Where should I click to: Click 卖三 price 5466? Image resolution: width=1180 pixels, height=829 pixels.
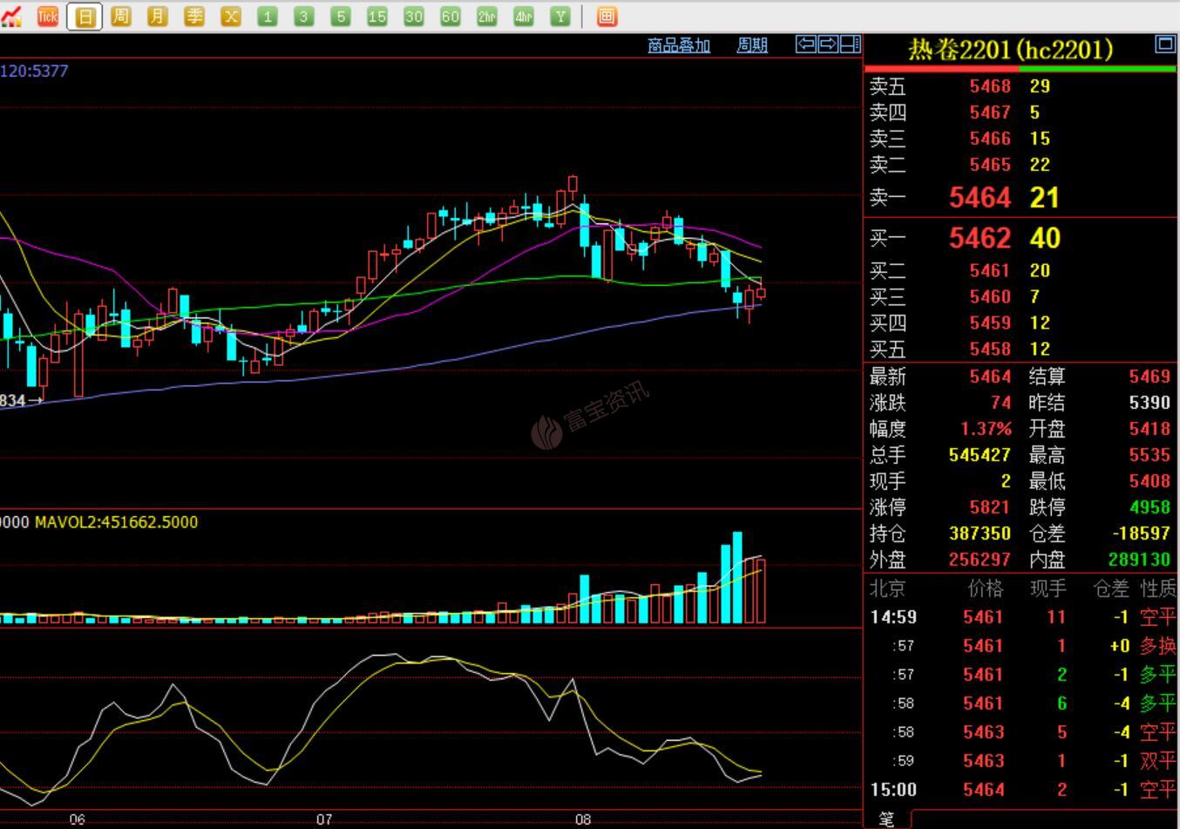pyautogui.click(x=990, y=139)
